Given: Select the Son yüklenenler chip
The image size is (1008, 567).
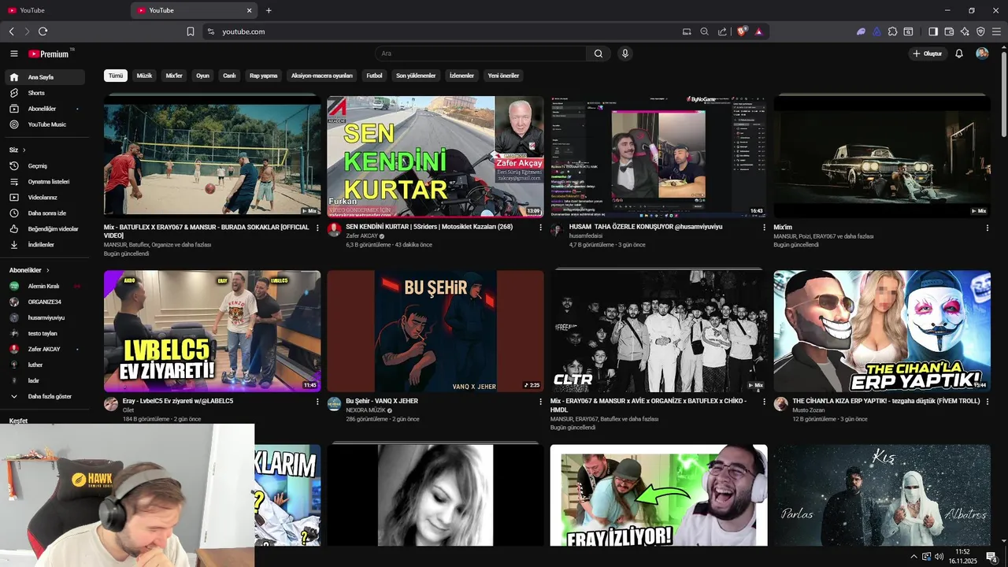Looking at the screenshot, I should coord(416,76).
